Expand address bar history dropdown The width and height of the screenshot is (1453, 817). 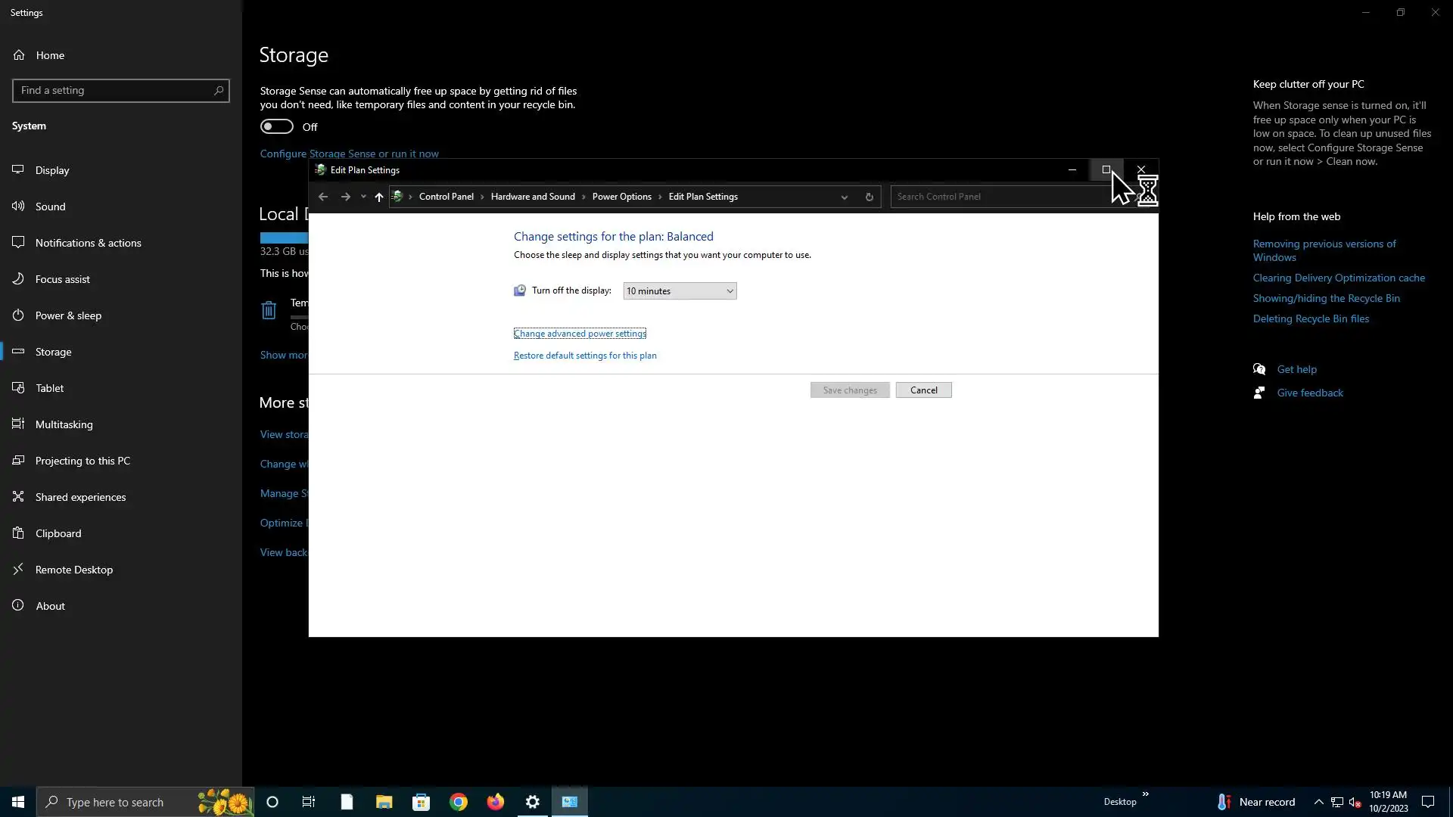coord(844,197)
